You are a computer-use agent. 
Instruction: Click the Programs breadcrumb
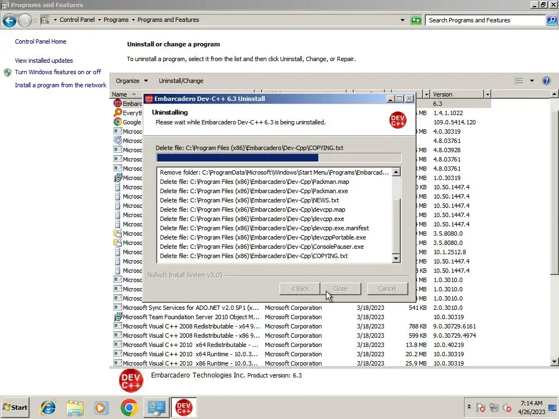coord(116,20)
